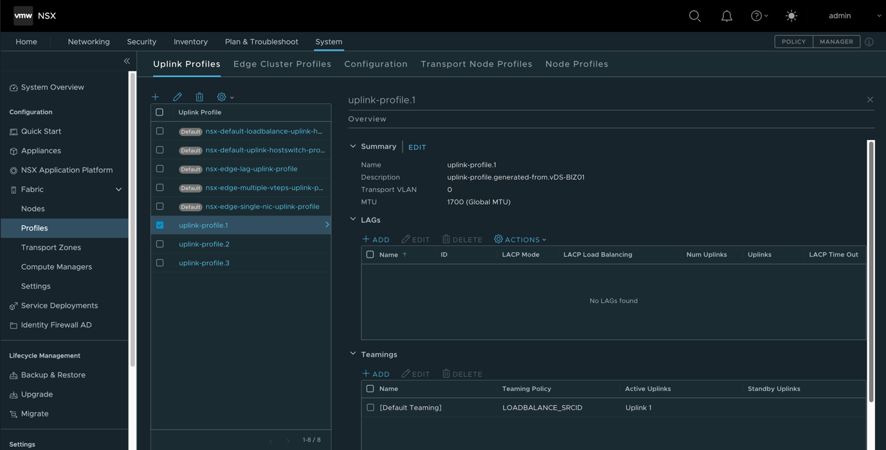Collapse the Fabric menu chevron

(x=118, y=189)
